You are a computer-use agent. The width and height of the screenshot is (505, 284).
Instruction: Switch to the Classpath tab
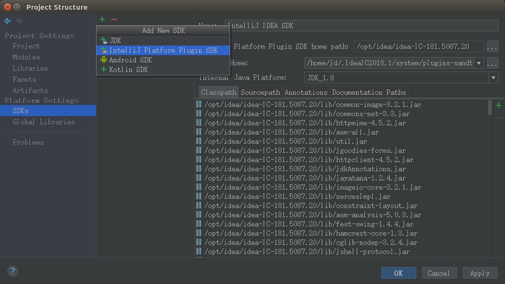pos(219,92)
